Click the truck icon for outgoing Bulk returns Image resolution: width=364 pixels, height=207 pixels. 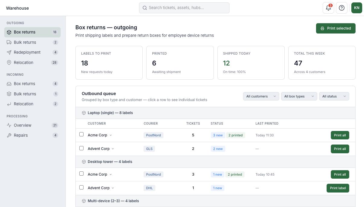(9, 42)
